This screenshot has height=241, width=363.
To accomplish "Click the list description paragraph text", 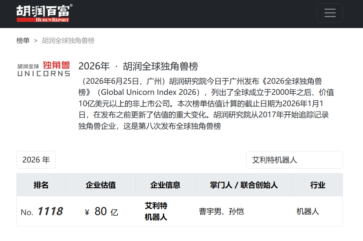I will 206,103.
